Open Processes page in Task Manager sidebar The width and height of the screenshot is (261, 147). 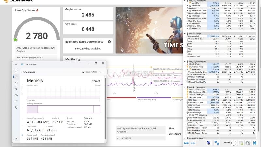coord(16,71)
